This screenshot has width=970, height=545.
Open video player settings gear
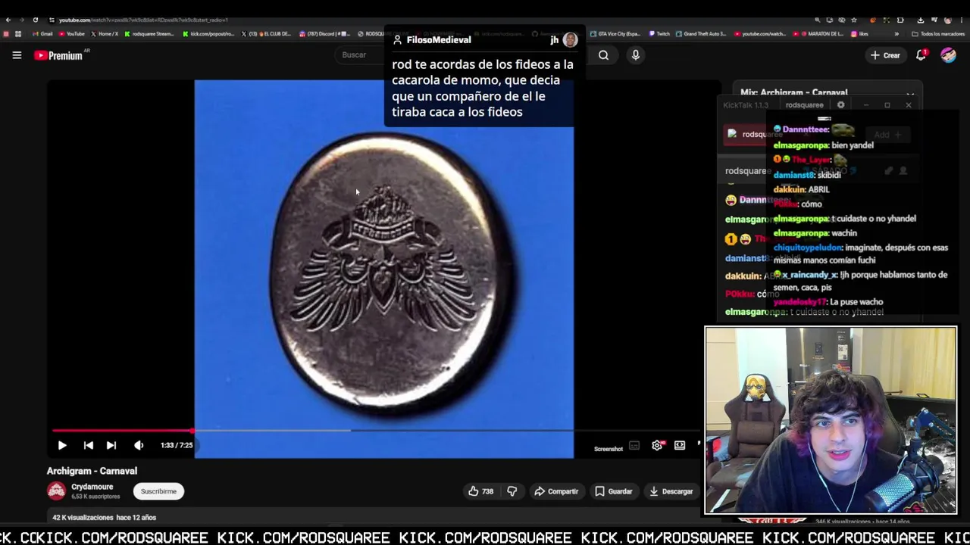pos(657,446)
